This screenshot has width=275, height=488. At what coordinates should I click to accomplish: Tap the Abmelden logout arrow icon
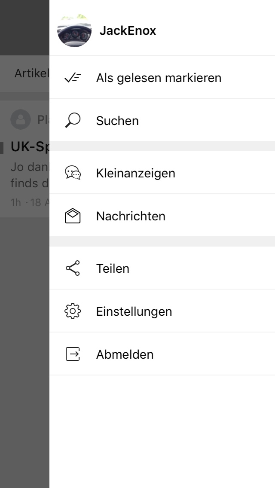click(73, 354)
